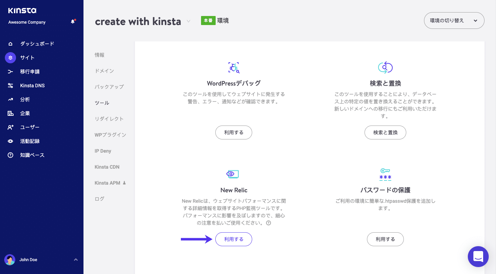Select the Kinsta CDN menu item
The width and height of the screenshot is (496, 274).
[x=107, y=167]
